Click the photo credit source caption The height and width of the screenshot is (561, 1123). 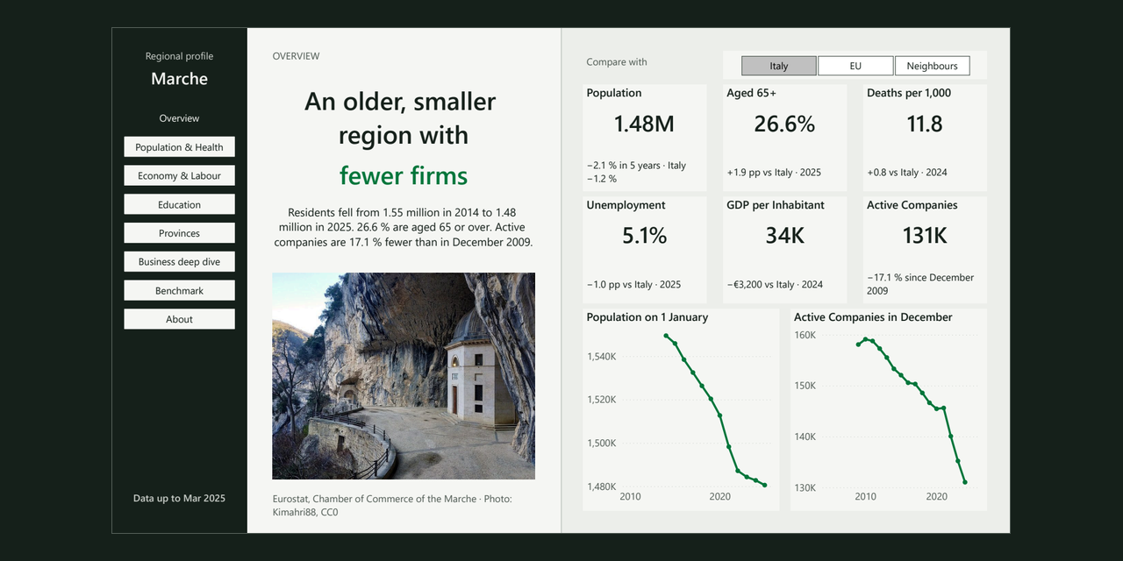pos(392,505)
